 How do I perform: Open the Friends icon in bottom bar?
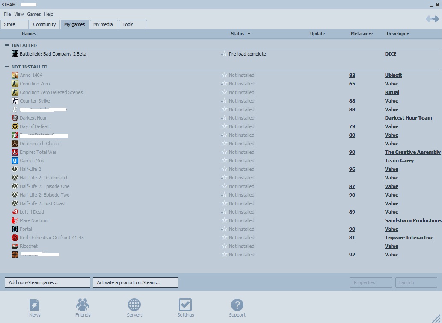[x=83, y=305]
